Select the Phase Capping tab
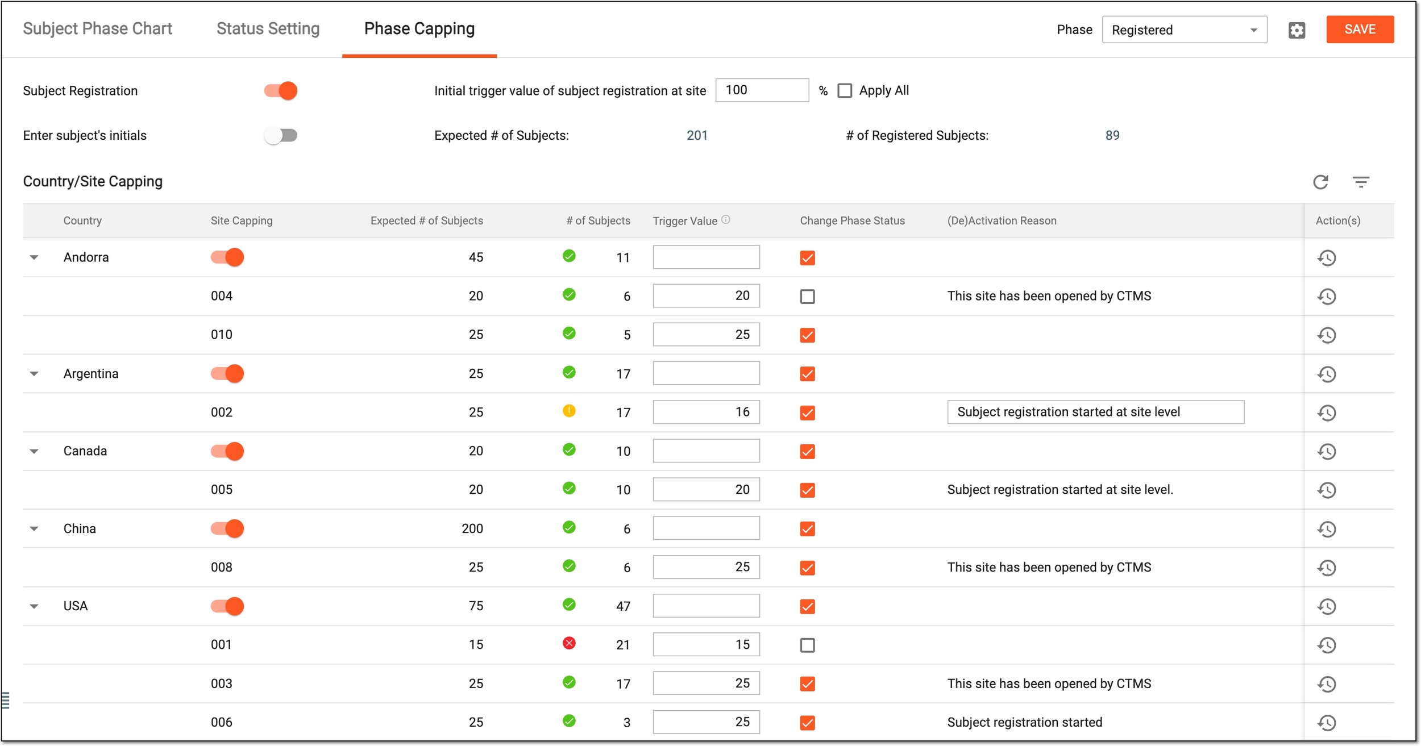 419,28
